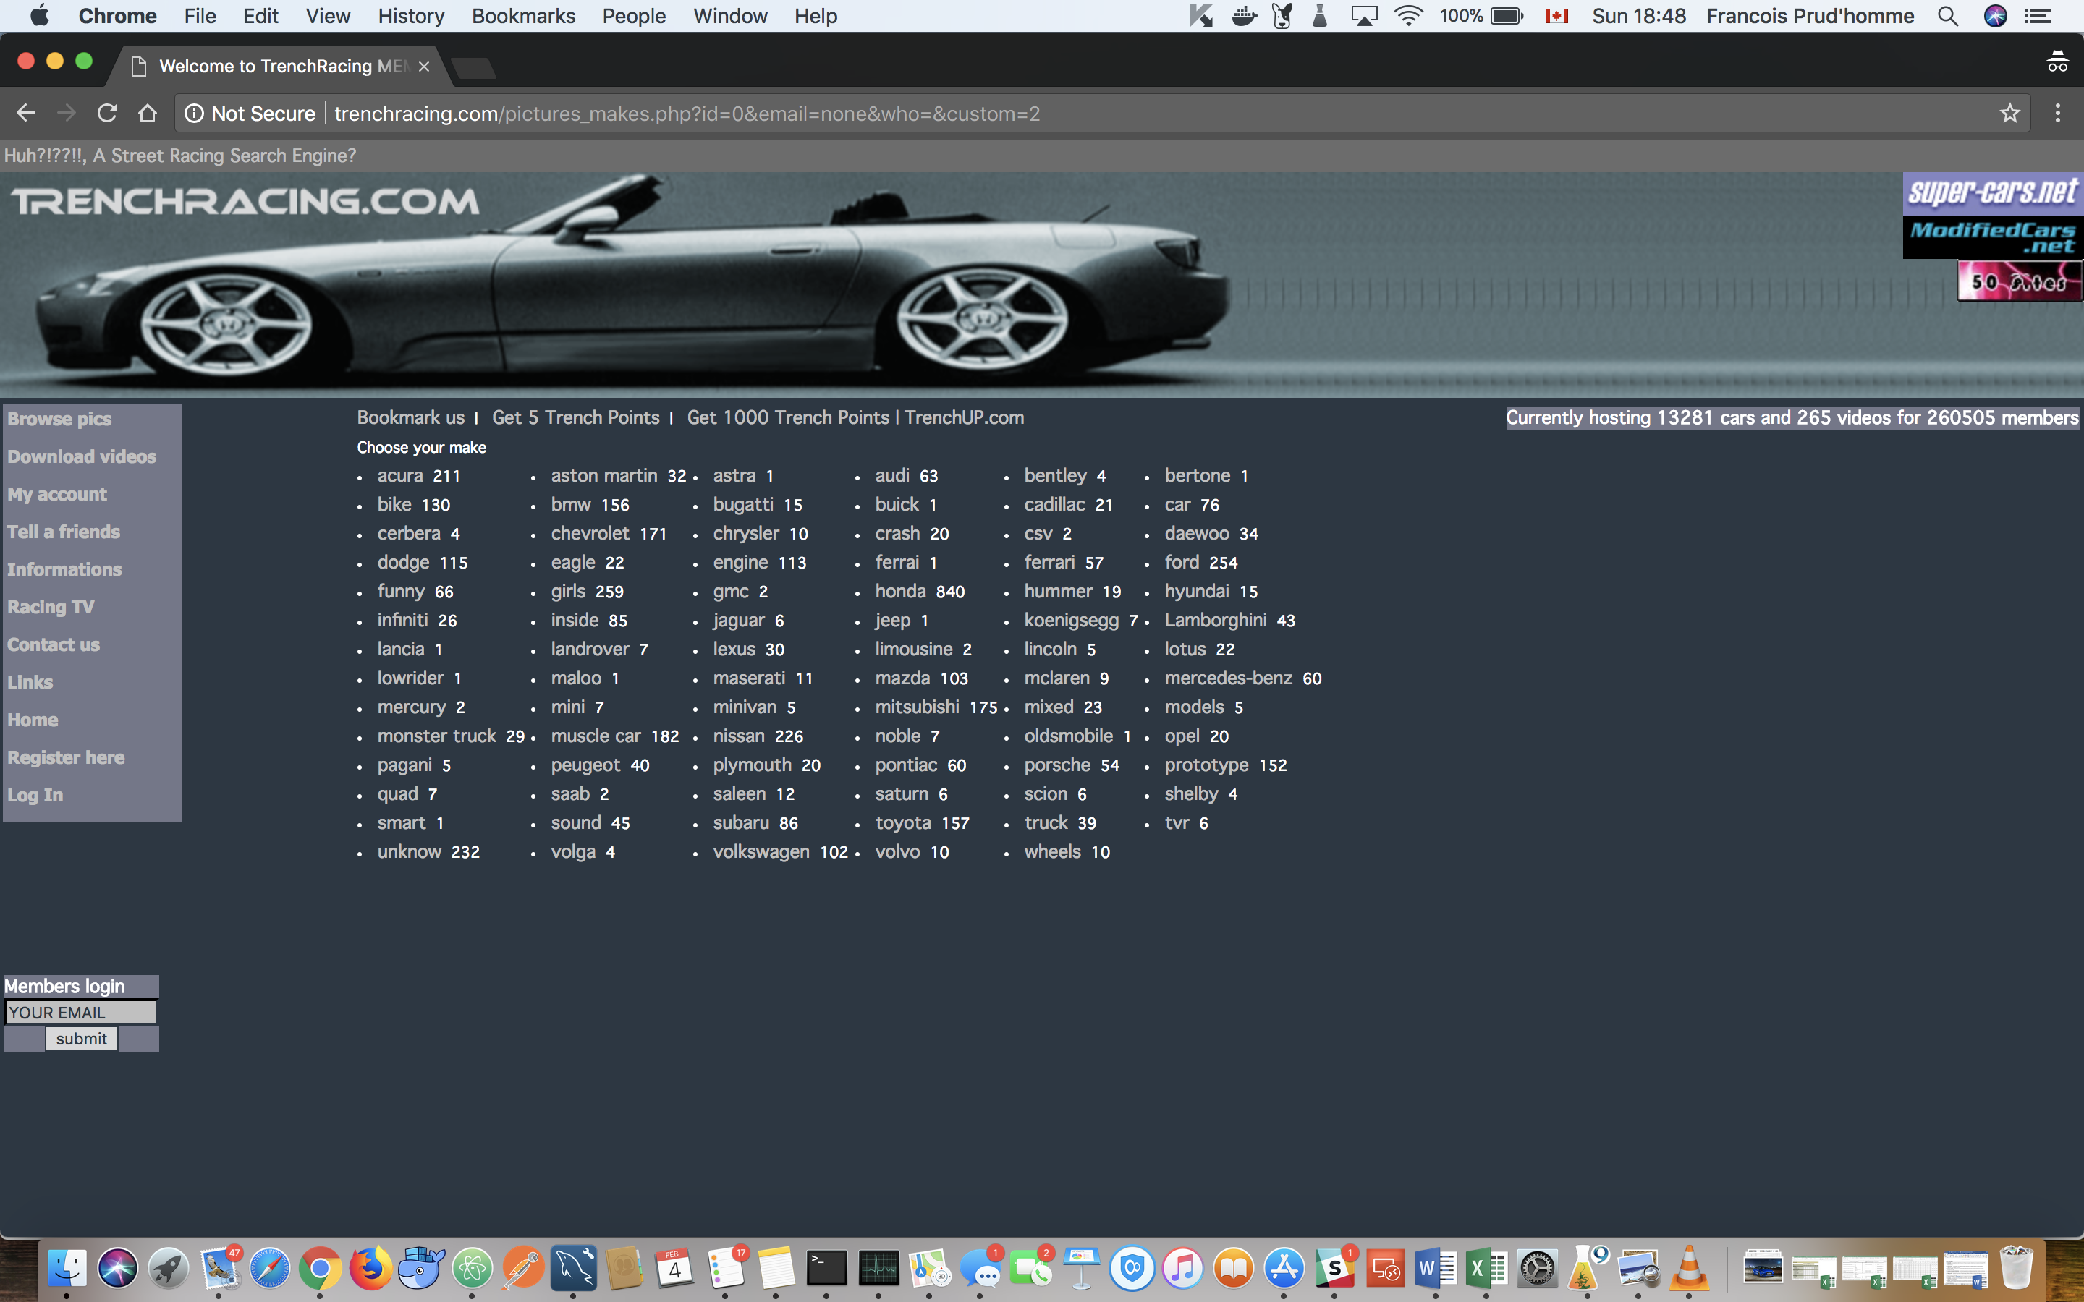Open the browser home page
Image resolution: width=2084 pixels, height=1302 pixels.
pos(148,113)
